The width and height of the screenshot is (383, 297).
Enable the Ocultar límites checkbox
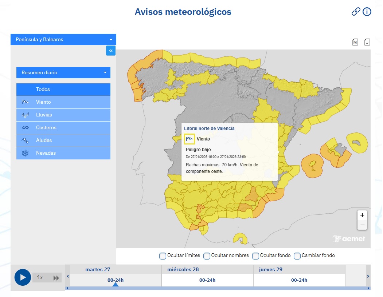tap(163, 256)
